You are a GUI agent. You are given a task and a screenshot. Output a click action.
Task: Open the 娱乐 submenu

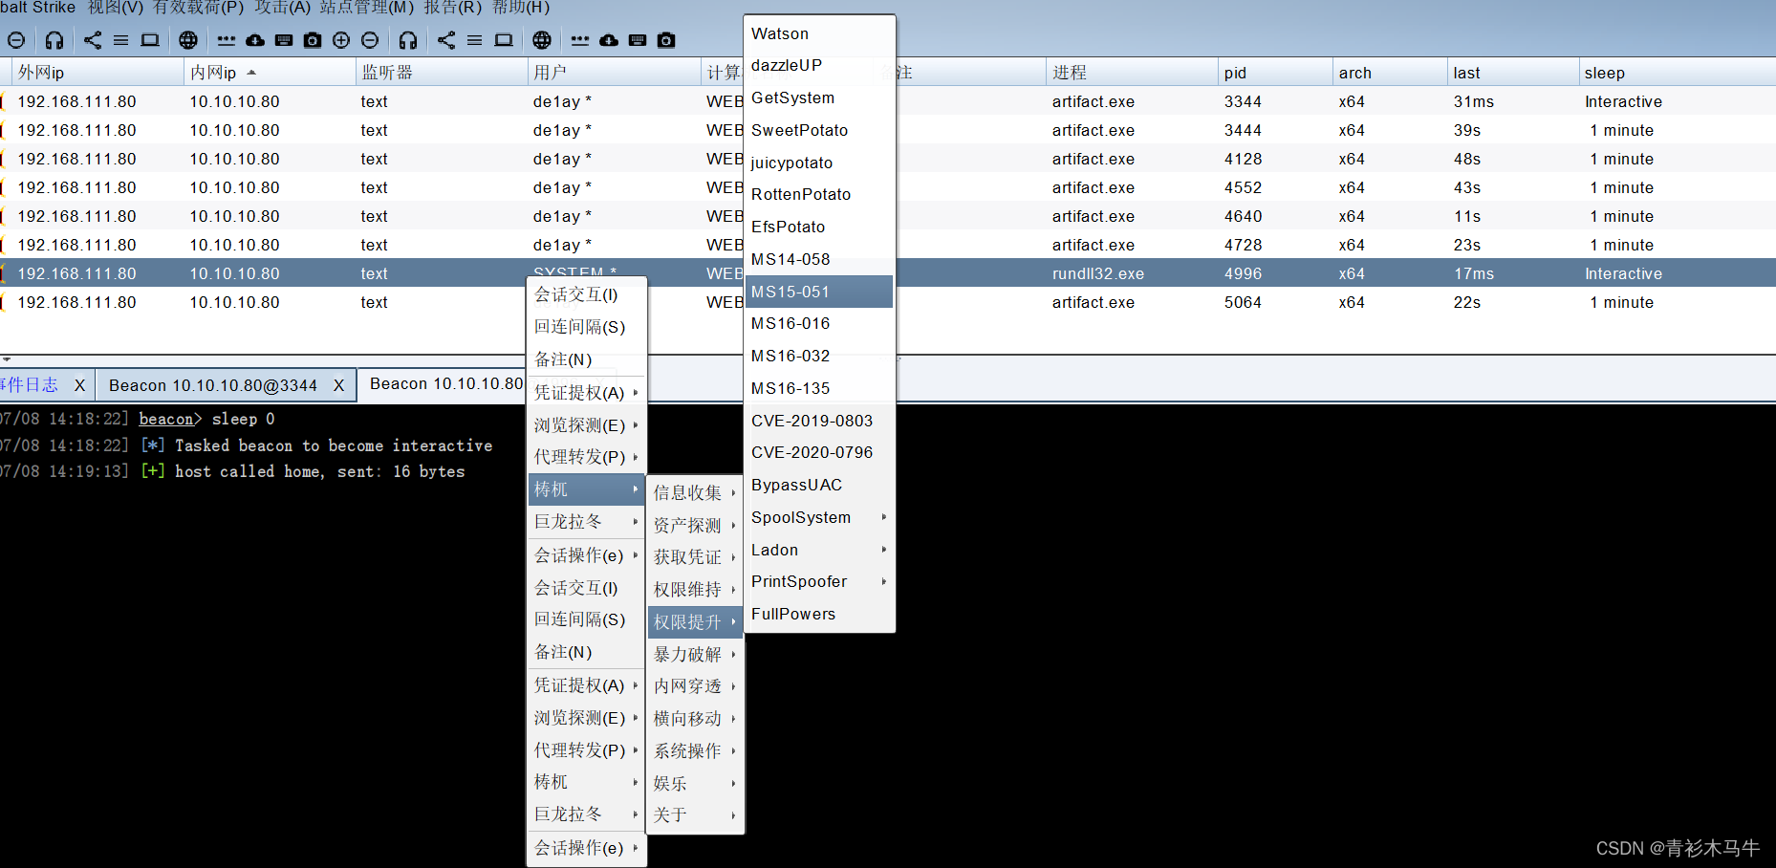coord(695,784)
